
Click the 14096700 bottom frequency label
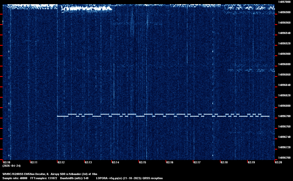pyautogui.click(x=284, y=158)
